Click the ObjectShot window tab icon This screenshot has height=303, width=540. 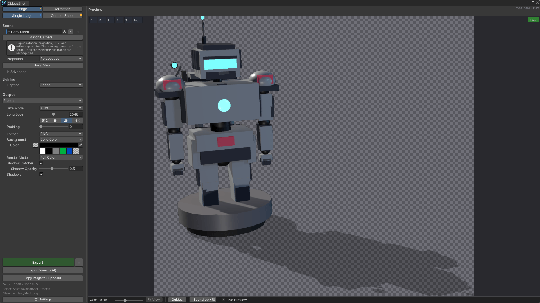pyautogui.click(x=4, y=3)
